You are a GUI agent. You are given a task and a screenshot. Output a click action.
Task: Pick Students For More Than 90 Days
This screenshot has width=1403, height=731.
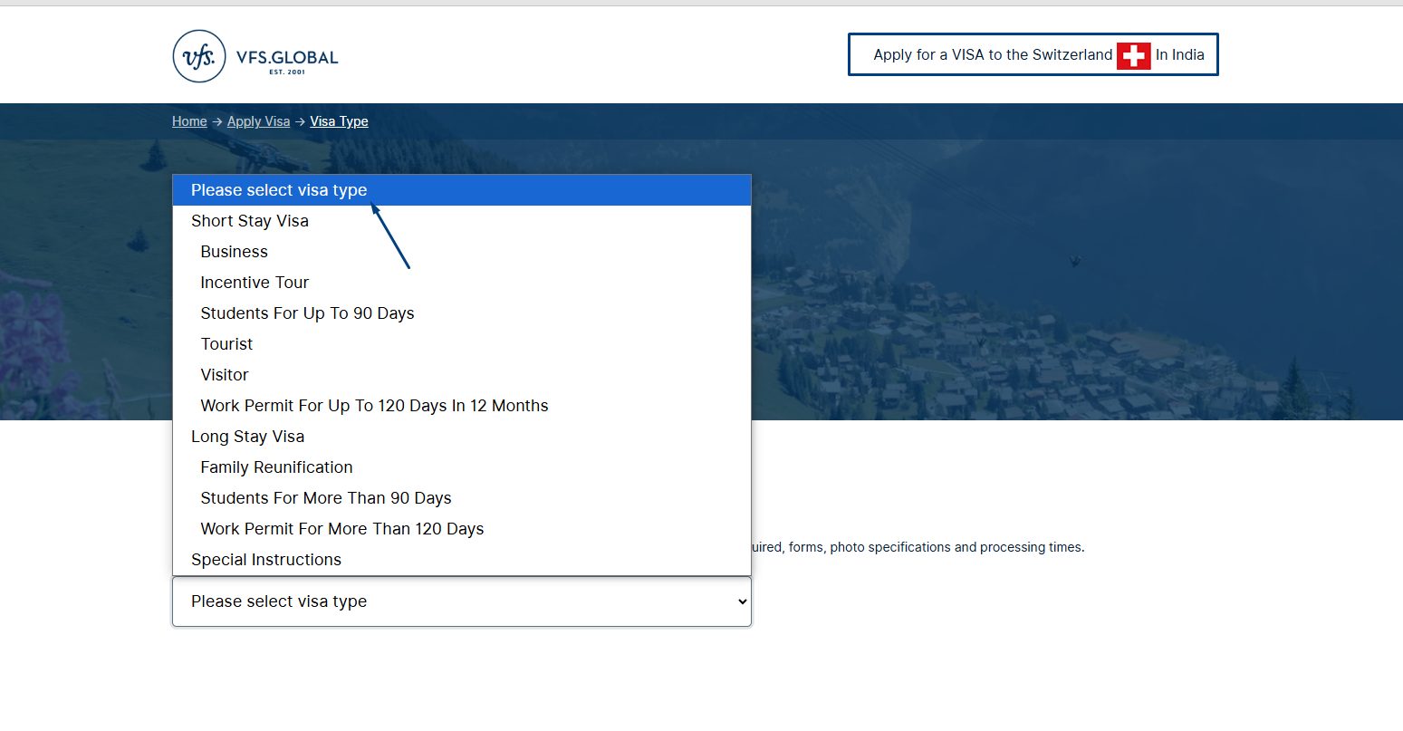[462, 498]
